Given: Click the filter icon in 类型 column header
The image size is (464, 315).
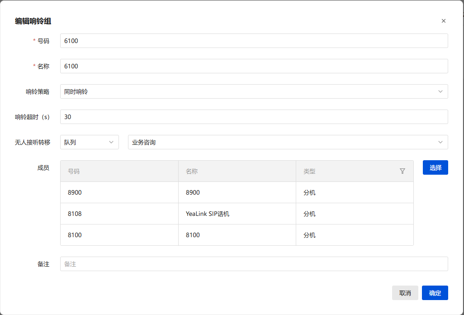Looking at the screenshot, I should 402,172.
